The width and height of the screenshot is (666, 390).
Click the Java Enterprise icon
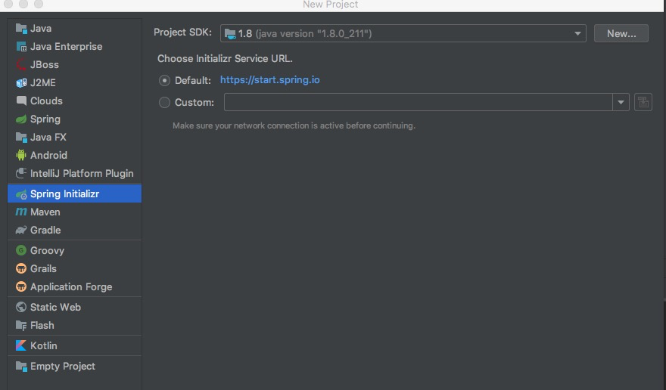(x=21, y=47)
